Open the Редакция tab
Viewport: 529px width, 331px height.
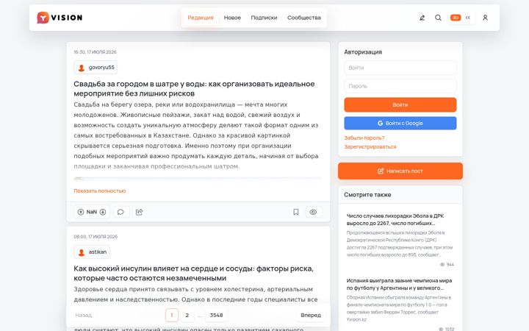pos(201,18)
